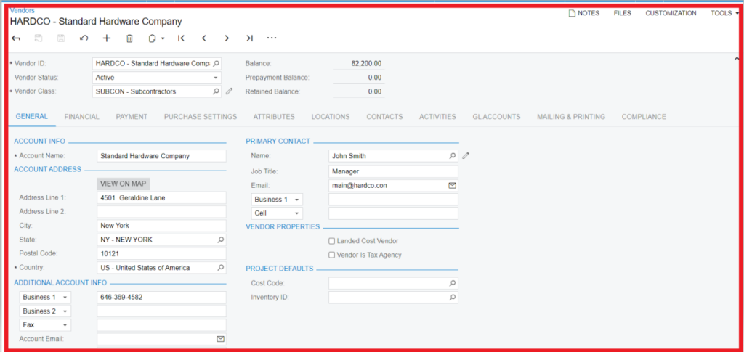744x352 pixels.
Task: Switch to the Financial tab
Action: (x=81, y=117)
